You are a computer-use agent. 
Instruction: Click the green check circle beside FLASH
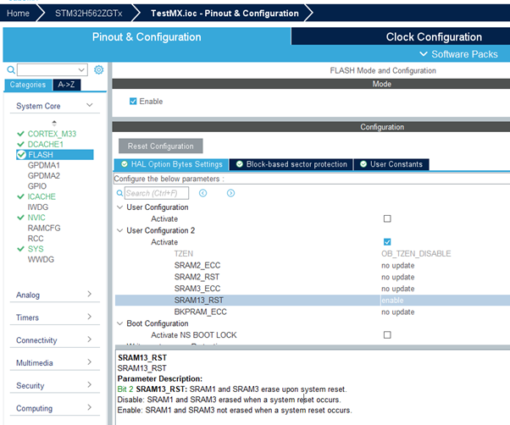click(21, 155)
